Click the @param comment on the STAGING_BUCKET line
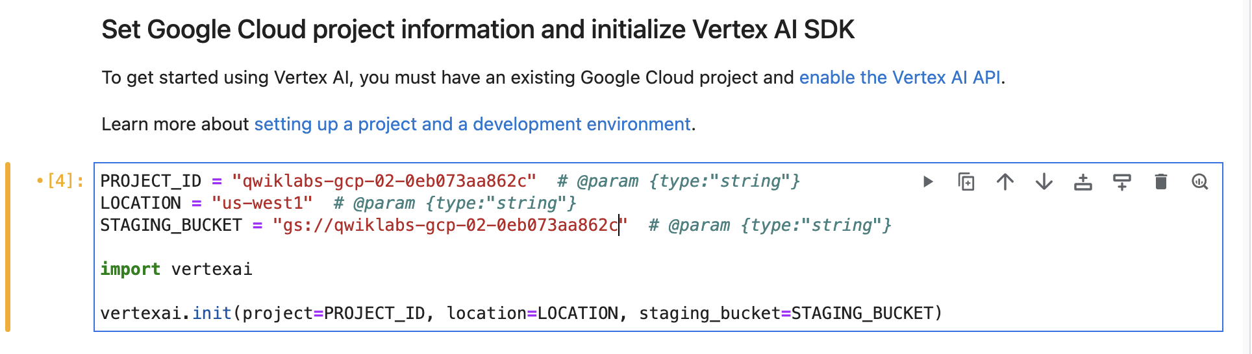 point(770,225)
